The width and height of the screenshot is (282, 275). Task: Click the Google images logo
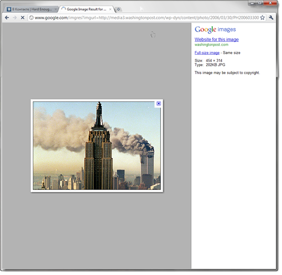coord(215,30)
